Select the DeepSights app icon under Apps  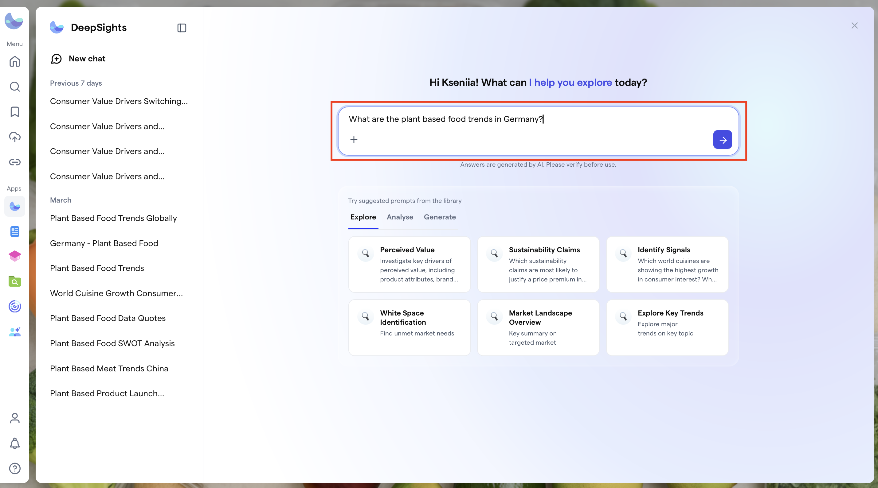coord(15,206)
